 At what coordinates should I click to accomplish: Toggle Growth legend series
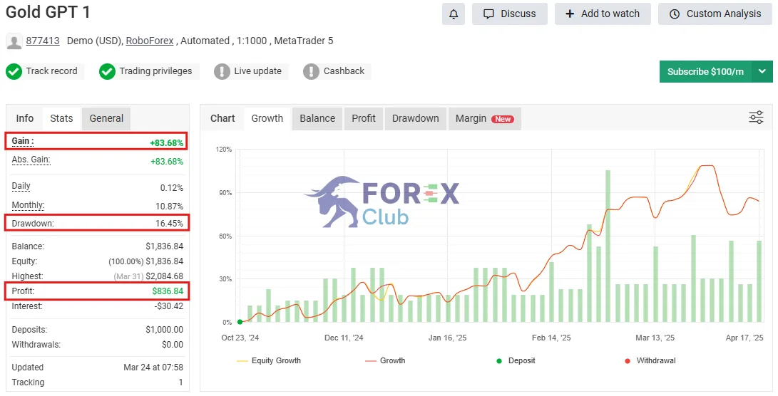coord(385,361)
